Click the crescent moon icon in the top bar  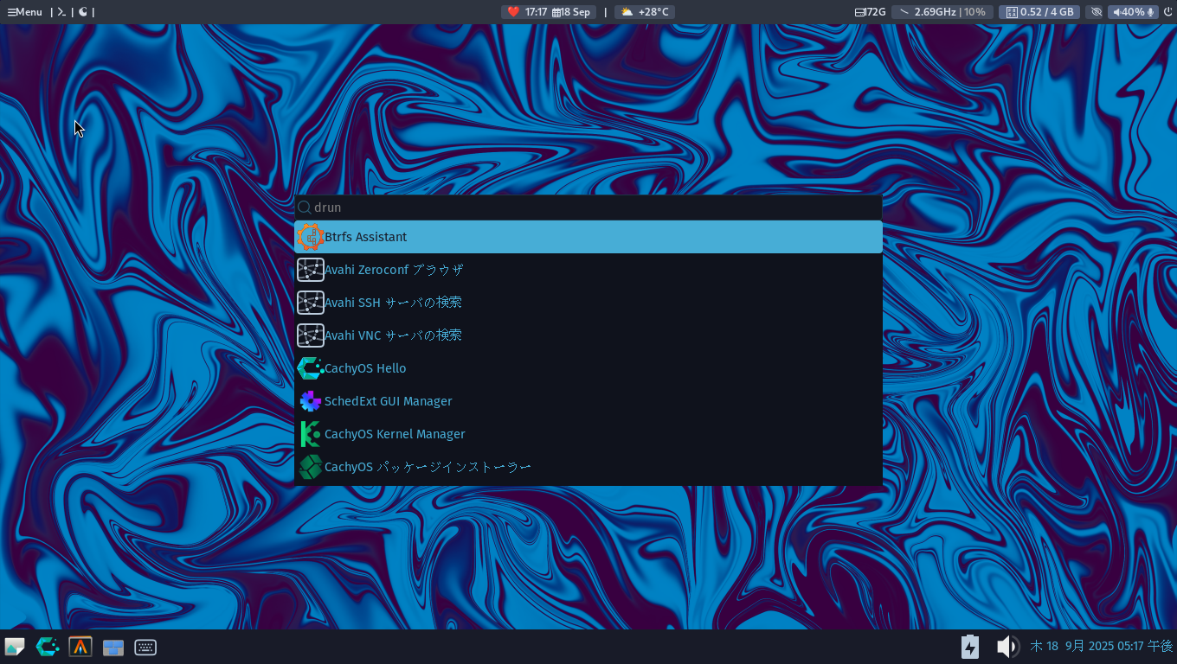(x=83, y=12)
